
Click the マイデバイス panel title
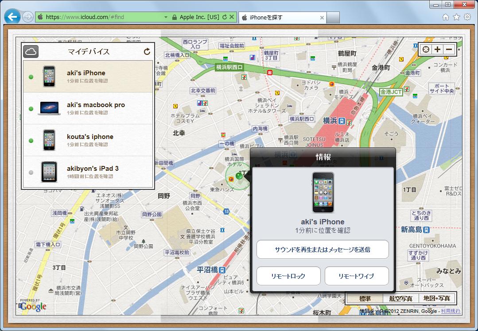pos(89,51)
